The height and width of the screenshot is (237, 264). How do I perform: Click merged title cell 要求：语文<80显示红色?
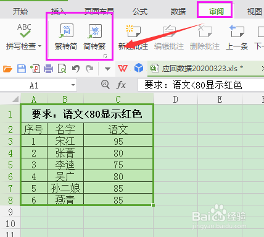pyautogui.click(x=87, y=114)
